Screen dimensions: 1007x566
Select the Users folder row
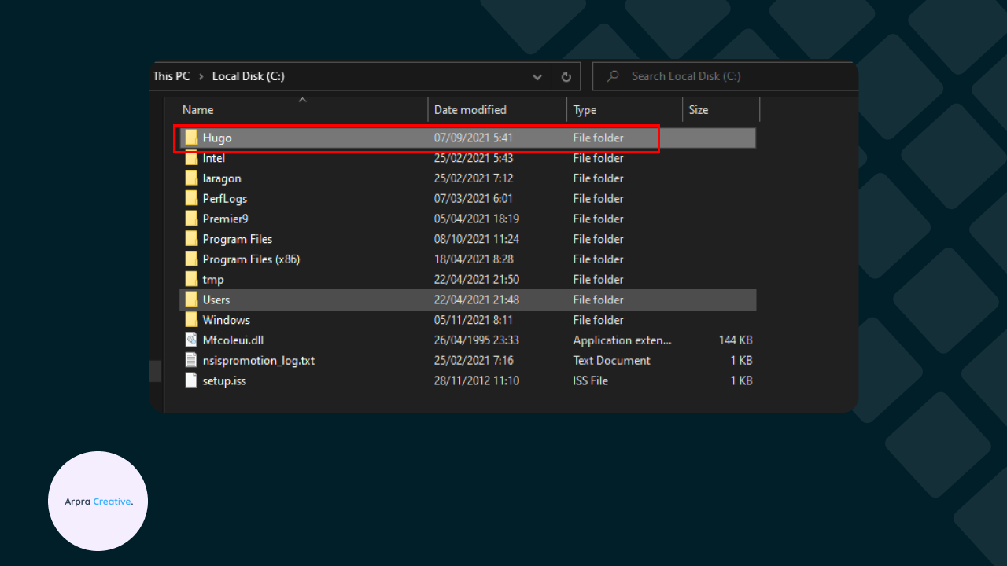(467, 300)
